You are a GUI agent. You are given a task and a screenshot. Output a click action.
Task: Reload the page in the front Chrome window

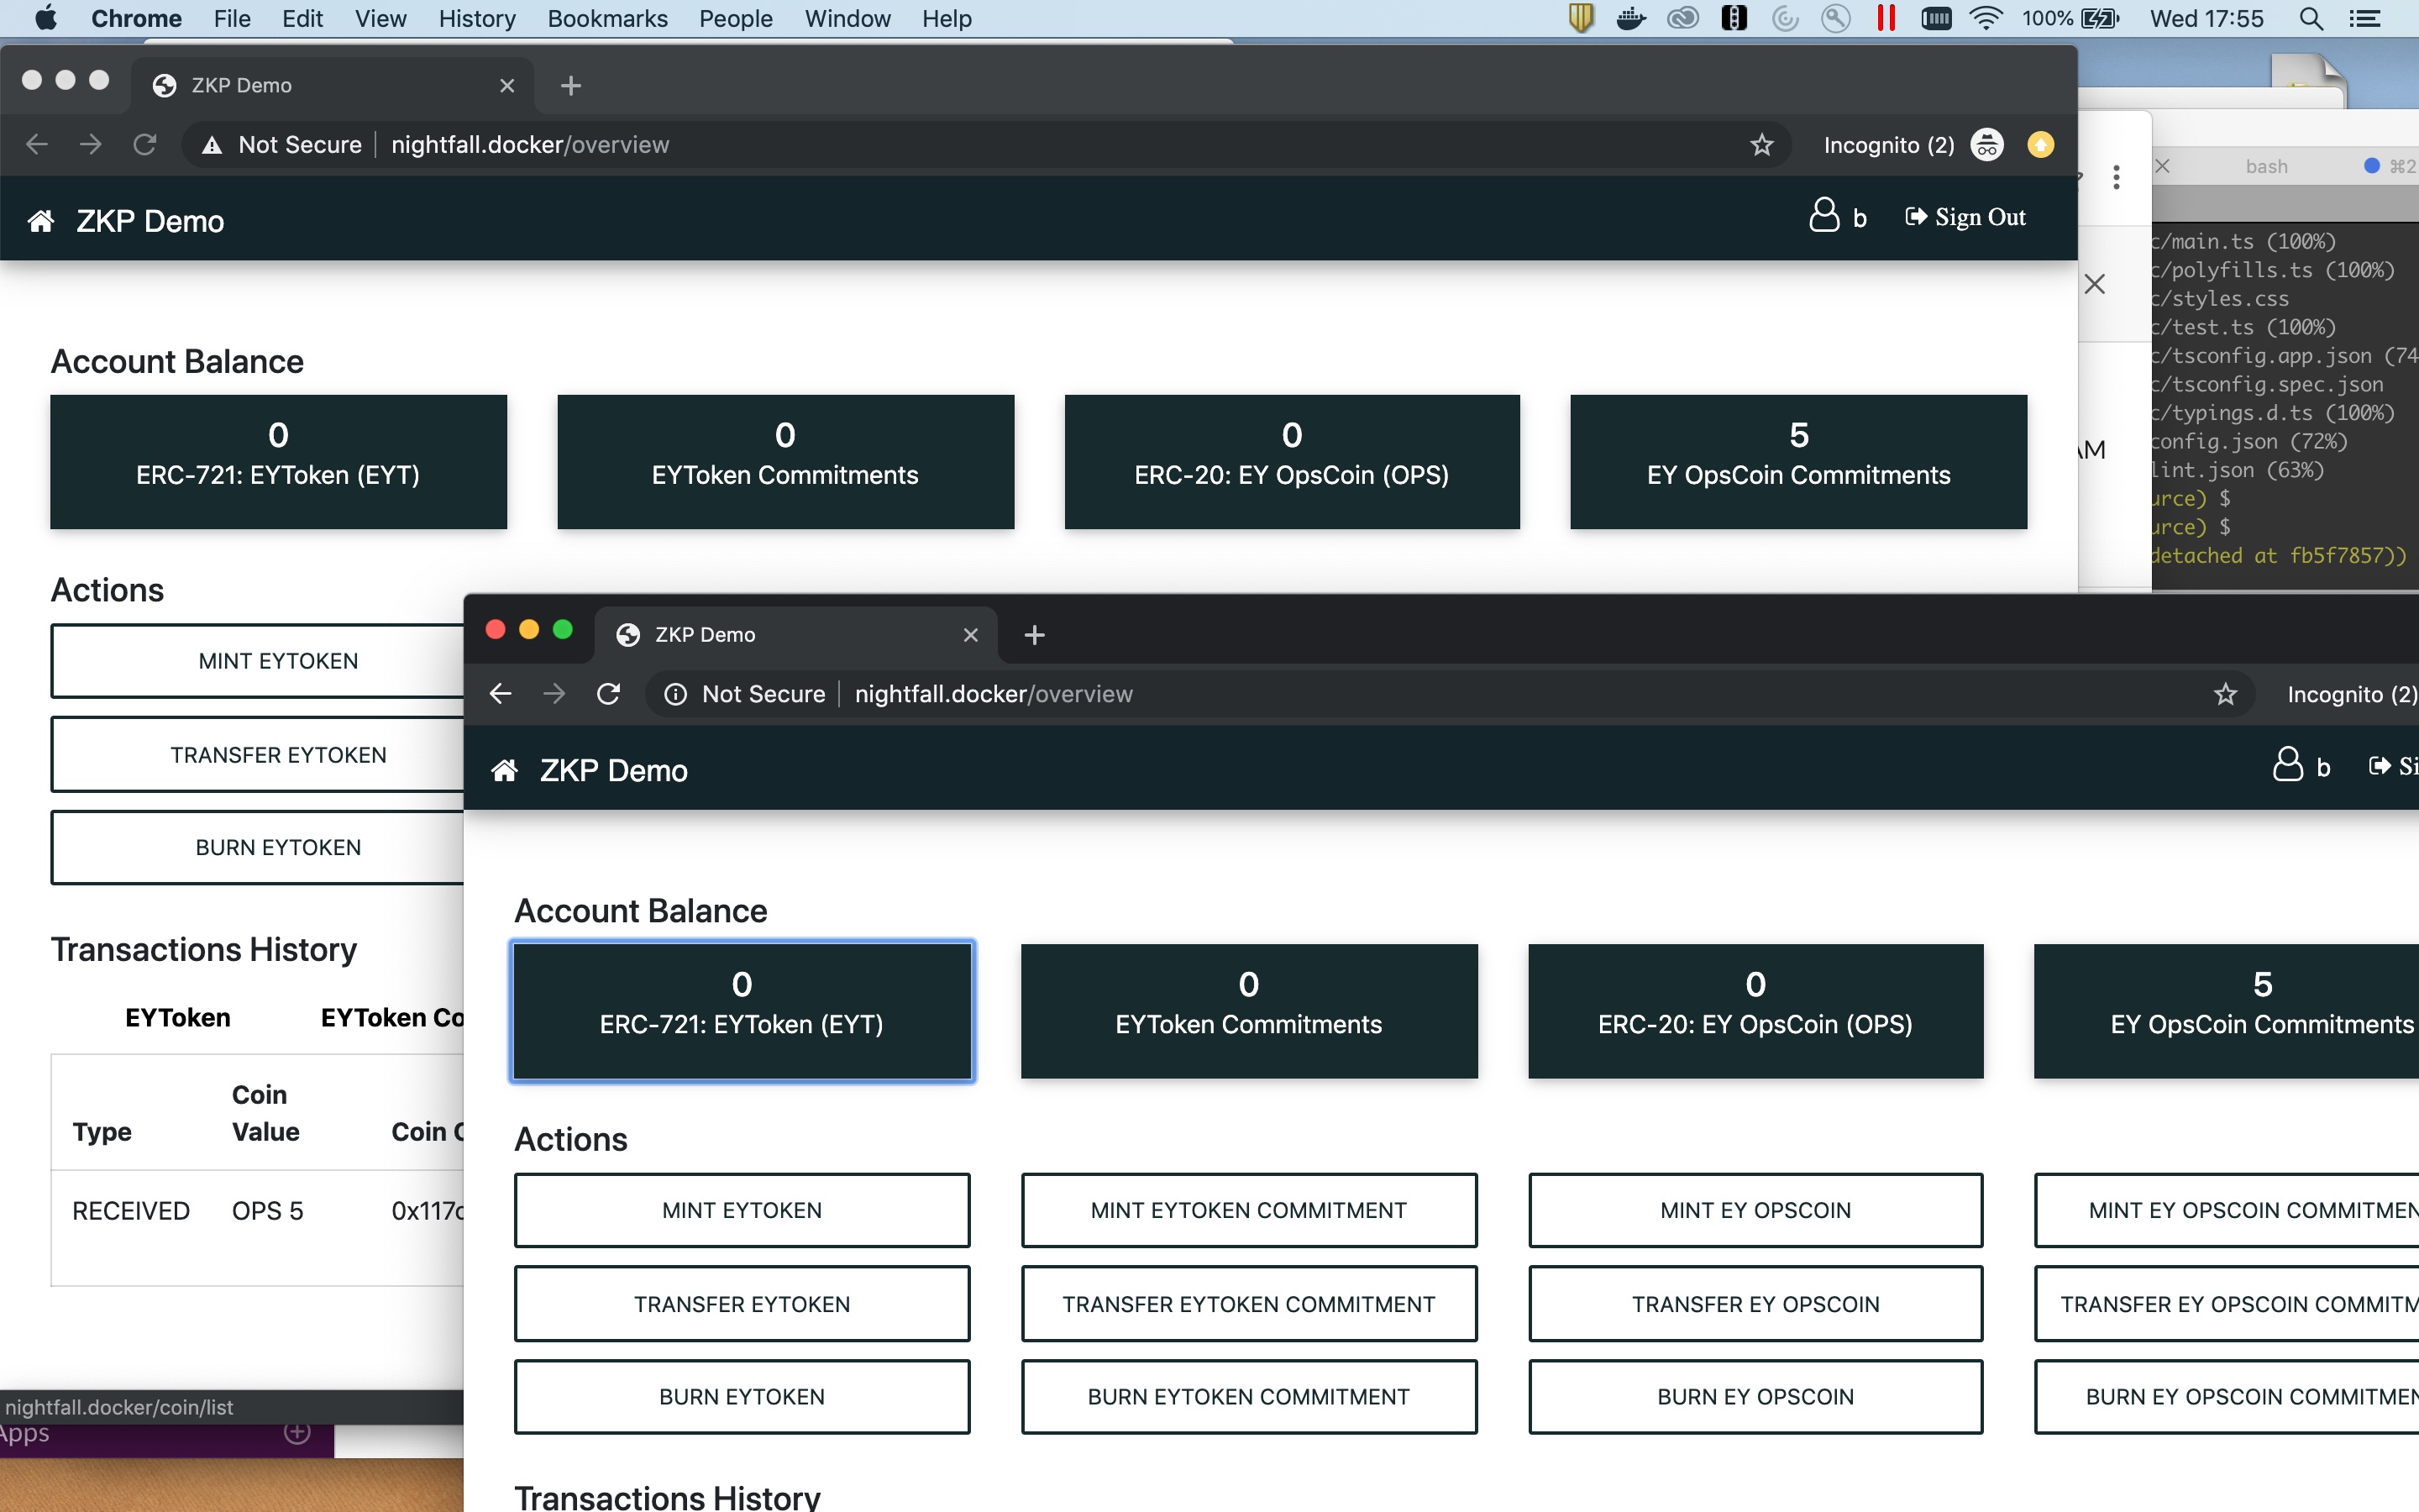point(608,694)
